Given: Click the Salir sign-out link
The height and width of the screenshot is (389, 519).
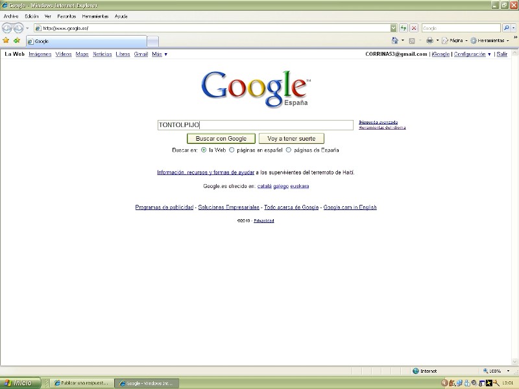Looking at the screenshot, I should 501,54.
